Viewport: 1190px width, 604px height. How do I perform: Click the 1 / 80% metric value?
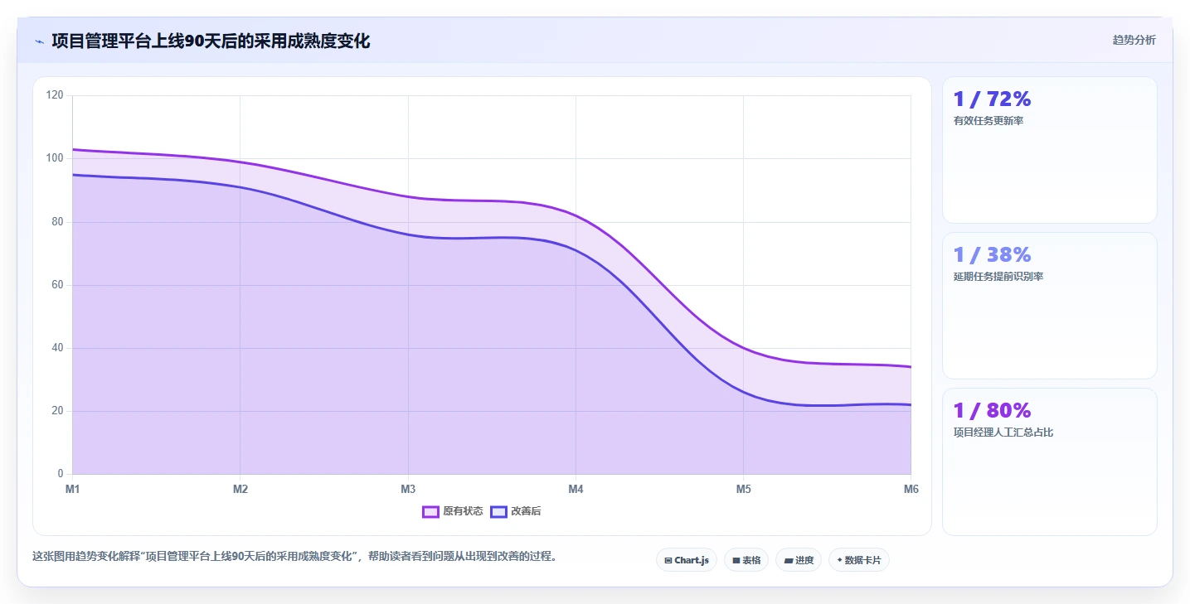992,410
